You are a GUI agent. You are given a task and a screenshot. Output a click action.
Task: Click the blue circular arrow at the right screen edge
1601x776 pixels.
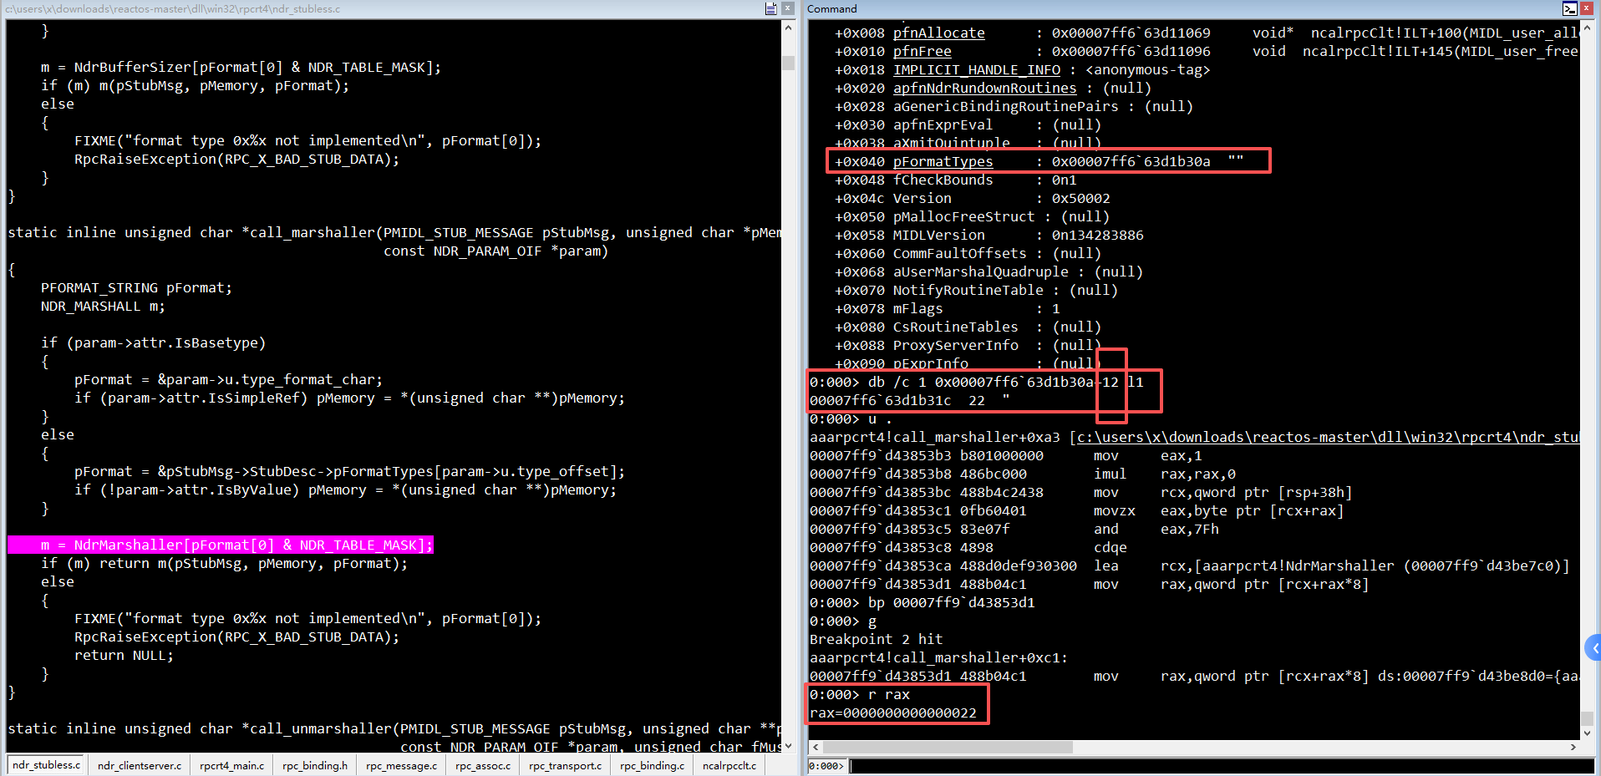(1593, 647)
